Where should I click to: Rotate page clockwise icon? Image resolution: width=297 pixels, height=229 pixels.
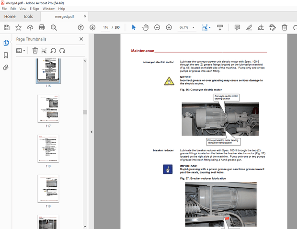pos(62,51)
